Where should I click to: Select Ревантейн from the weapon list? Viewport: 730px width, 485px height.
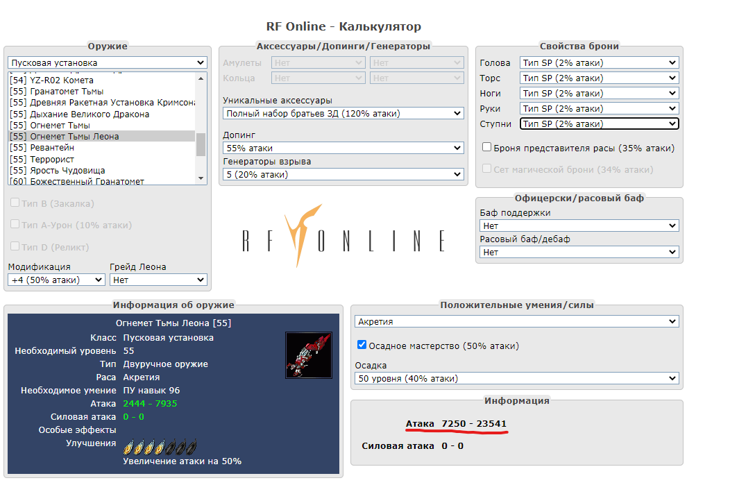42,148
